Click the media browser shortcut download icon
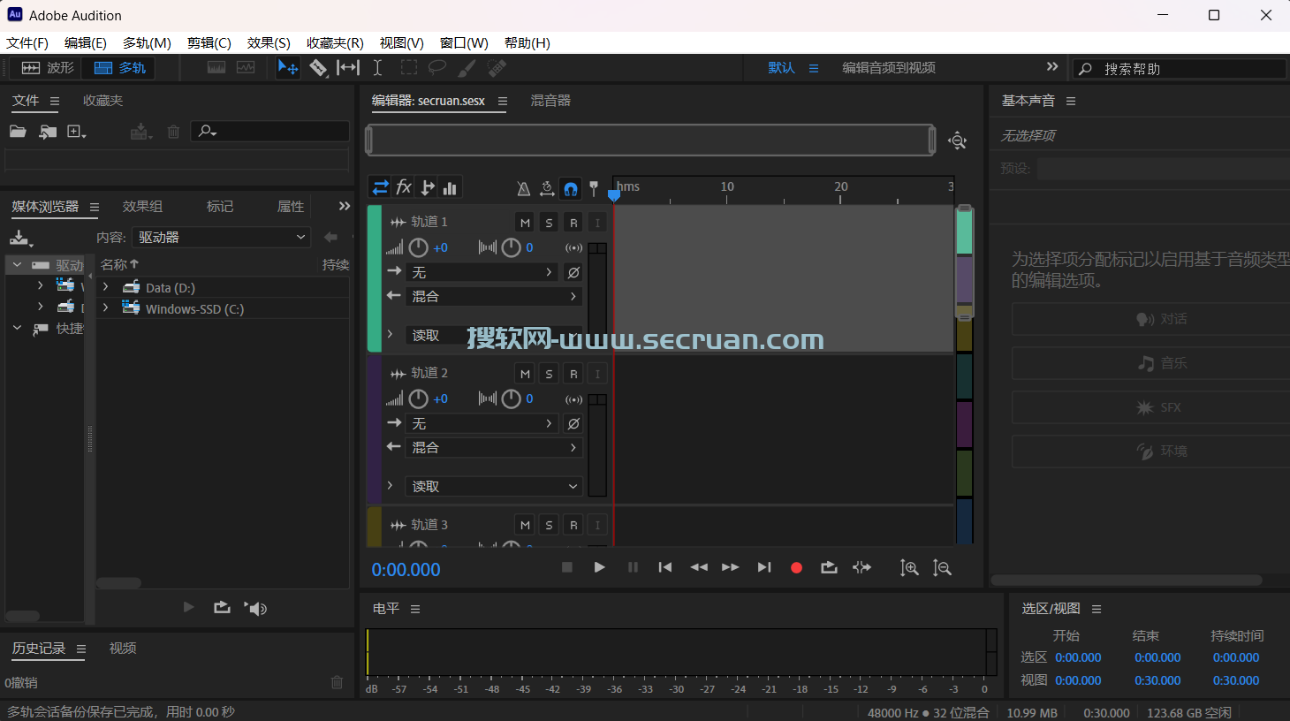The image size is (1290, 721). point(20,238)
